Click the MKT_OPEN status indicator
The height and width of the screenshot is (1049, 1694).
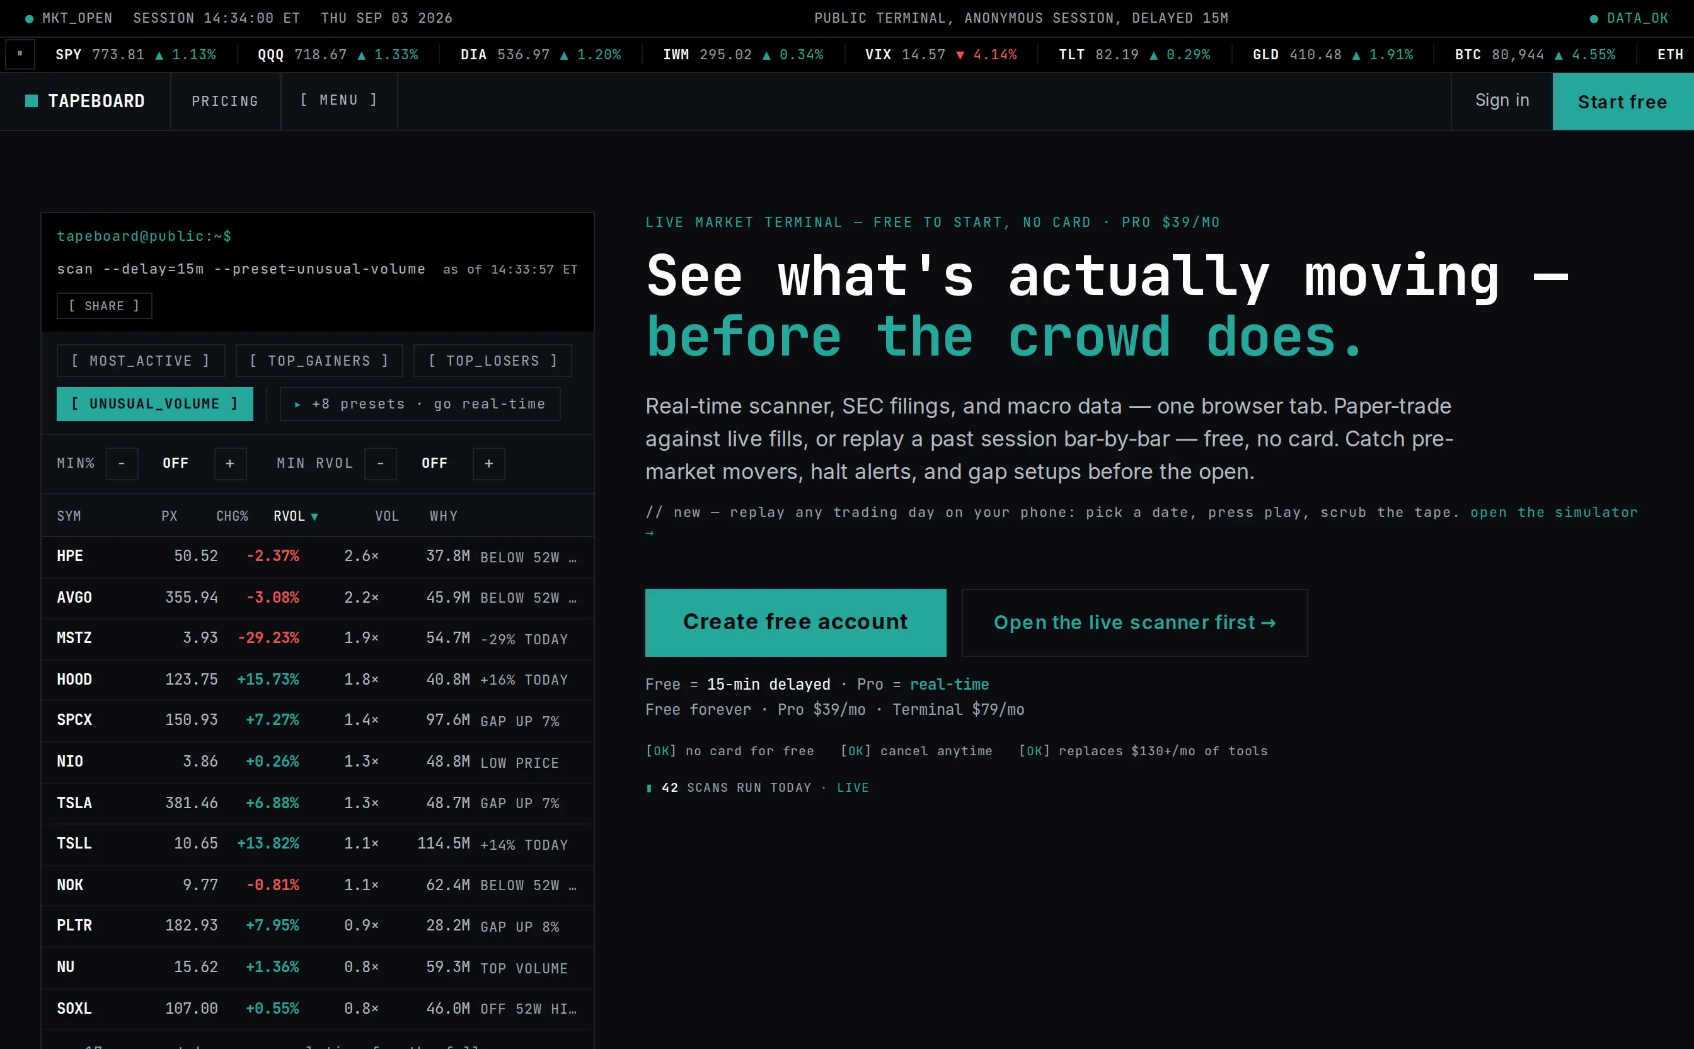69,18
